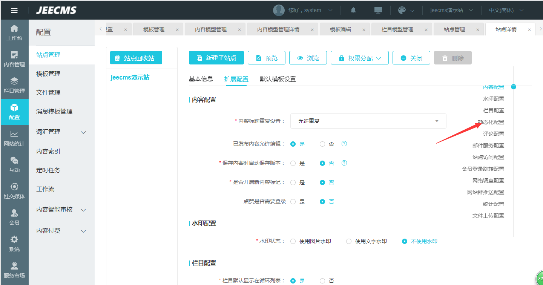Click the 新建子站点 button
Screen dimensions: 543x285
[216, 58]
